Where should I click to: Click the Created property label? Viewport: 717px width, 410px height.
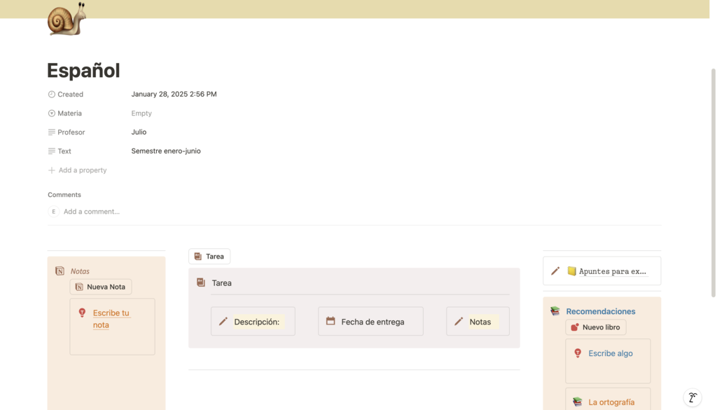(71, 94)
